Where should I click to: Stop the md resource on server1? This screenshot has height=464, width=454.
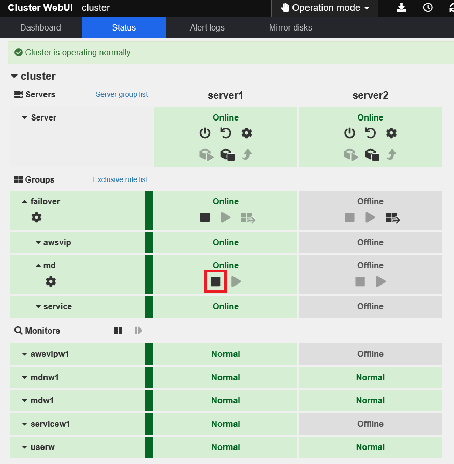click(x=215, y=281)
